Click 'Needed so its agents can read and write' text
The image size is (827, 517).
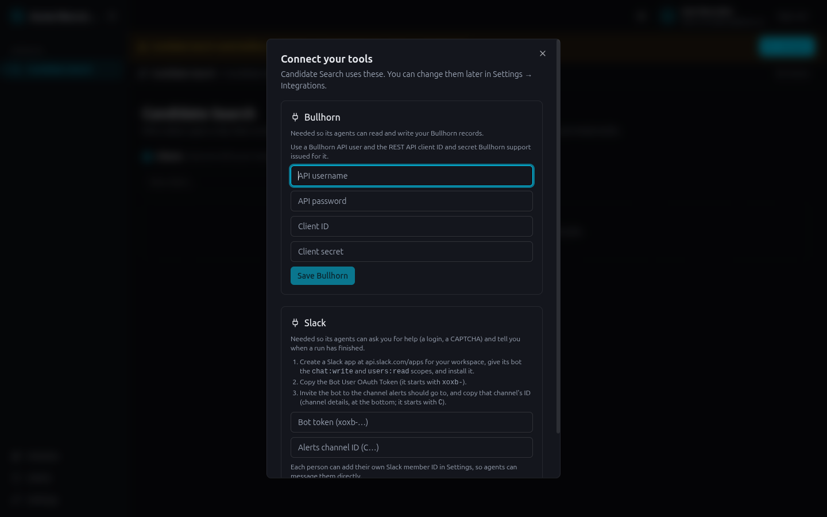[387, 133]
